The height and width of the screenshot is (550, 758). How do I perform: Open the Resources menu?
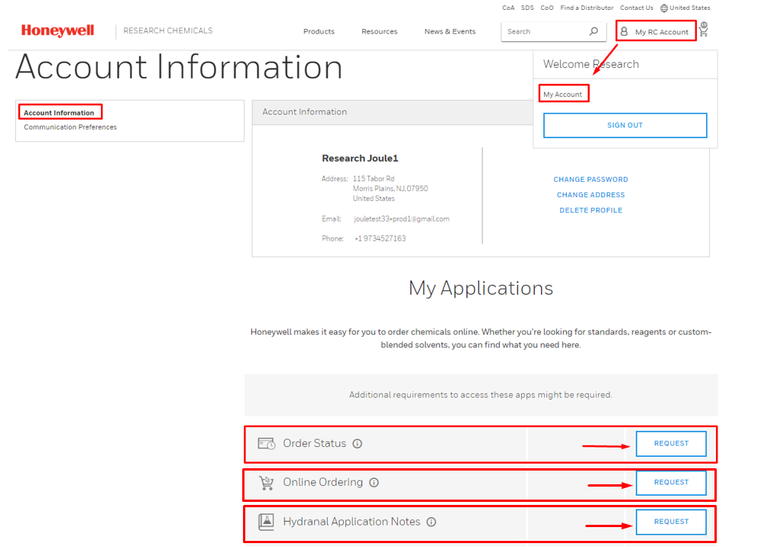coord(380,31)
